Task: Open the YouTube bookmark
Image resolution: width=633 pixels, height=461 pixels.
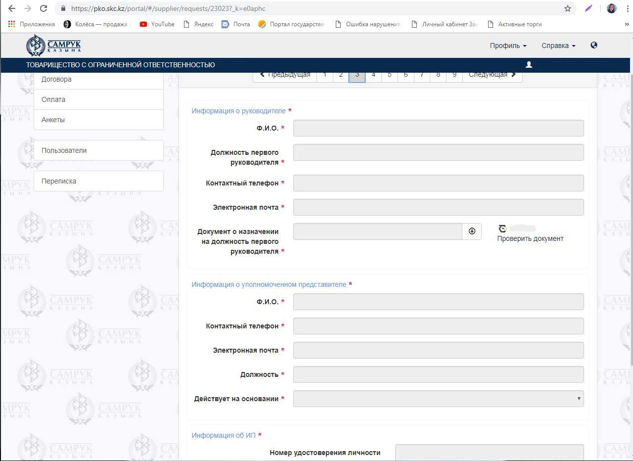Action: coord(157,24)
